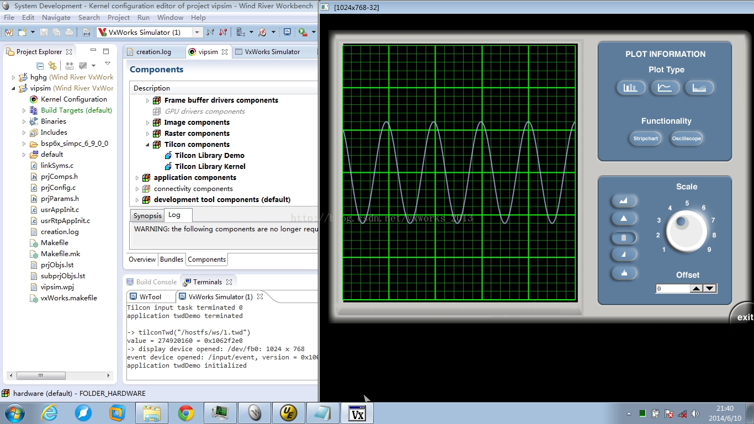754x424 pixels.
Task: Open Kernel Configuration in Project Explorer
Action: (x=73, y=99)
